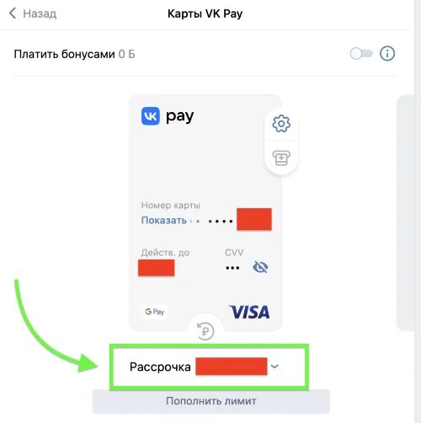Toggle the Платить бонусами switch

(x=361, y=53)
